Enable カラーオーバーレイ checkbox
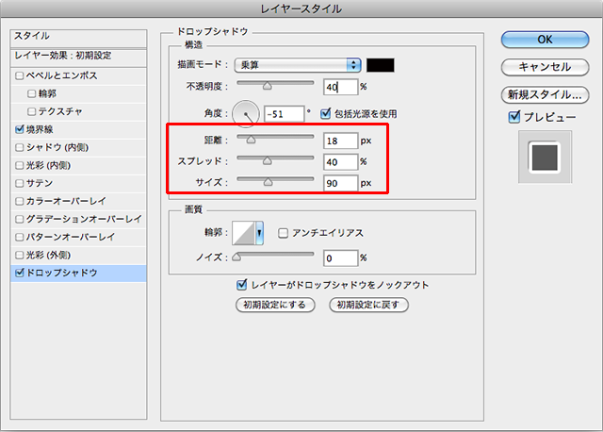603x432 pixels. 19,201
